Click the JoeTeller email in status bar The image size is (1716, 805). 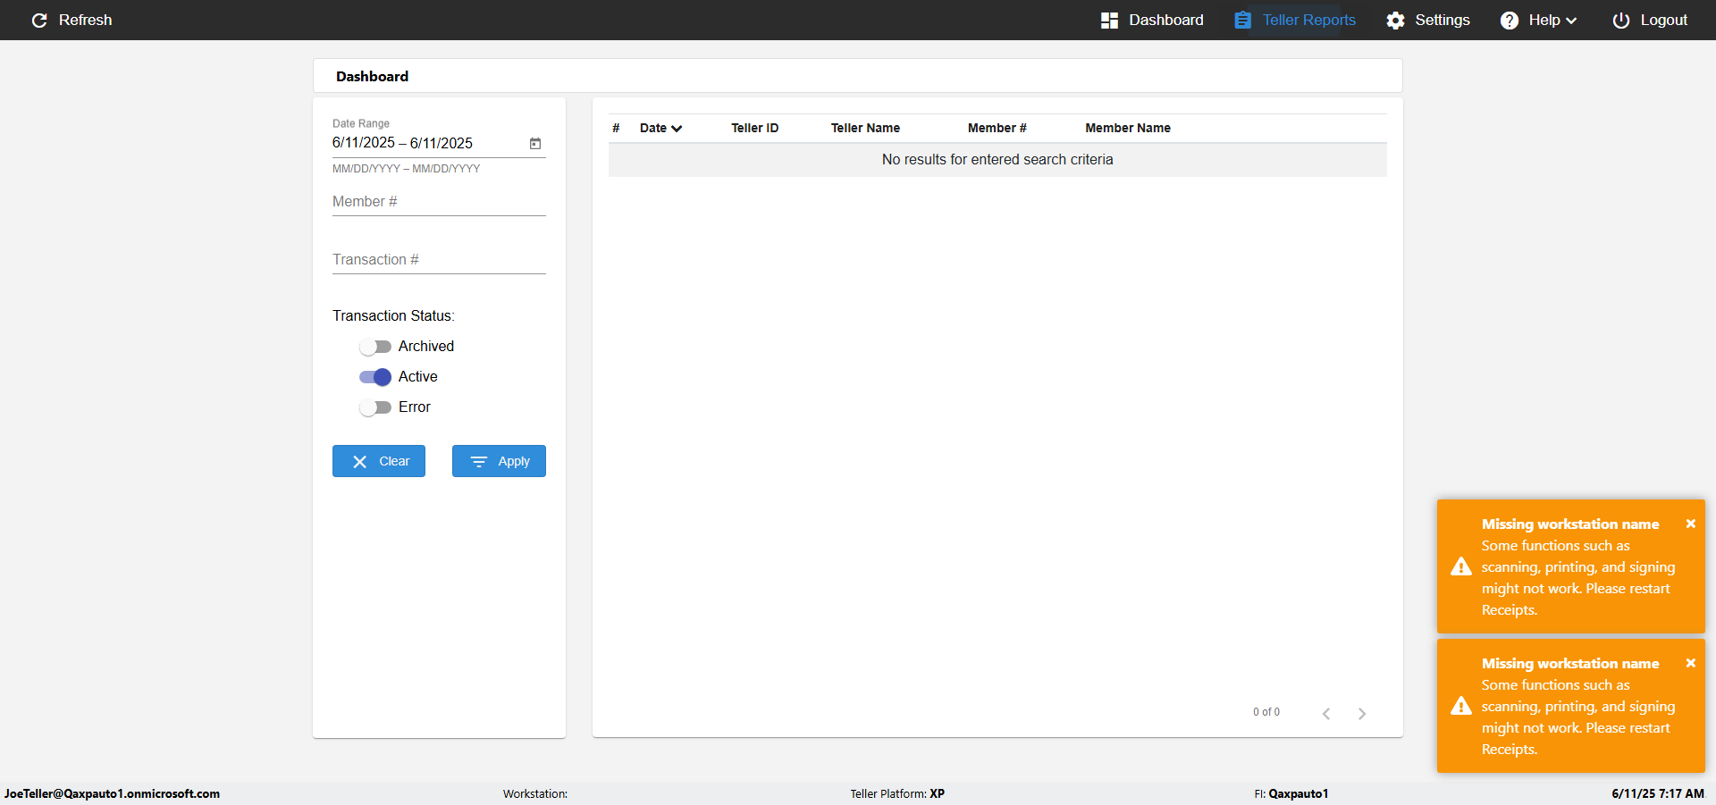[112, 793]
